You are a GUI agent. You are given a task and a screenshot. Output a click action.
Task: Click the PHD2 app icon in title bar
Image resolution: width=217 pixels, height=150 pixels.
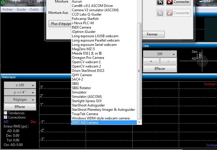3,2
